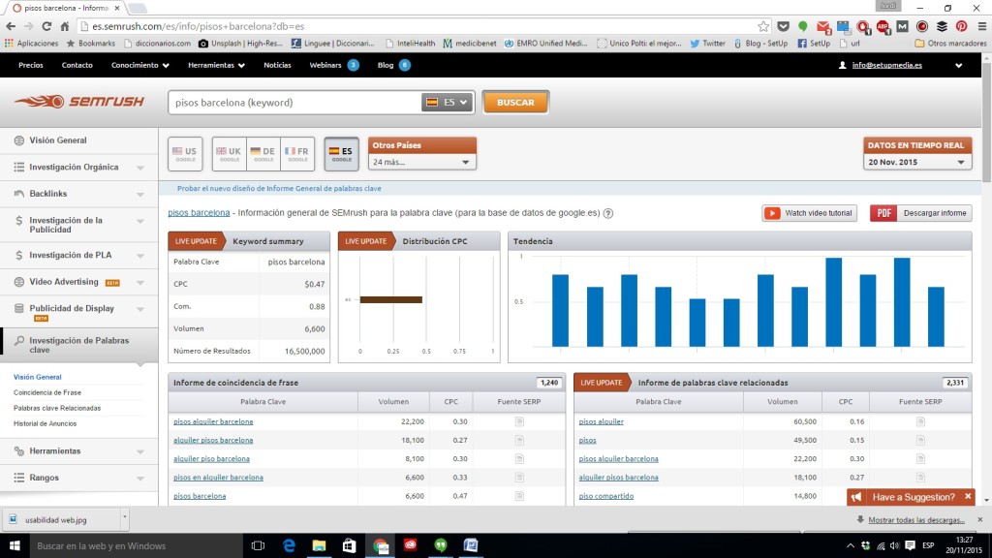Select UK Google database
The image size is (992, 558).
tap(229, 154)
